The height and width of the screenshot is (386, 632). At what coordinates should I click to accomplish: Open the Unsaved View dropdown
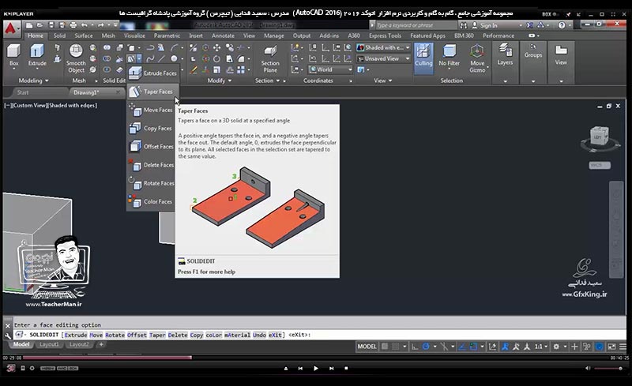pos(383,59)
